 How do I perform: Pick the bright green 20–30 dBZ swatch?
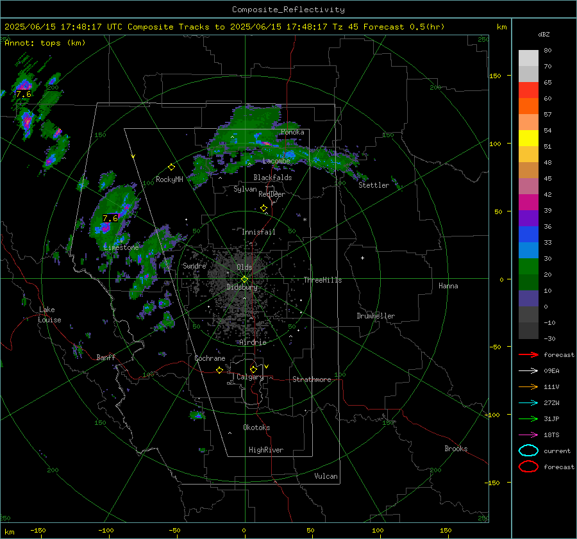click(x=528, y=267)
